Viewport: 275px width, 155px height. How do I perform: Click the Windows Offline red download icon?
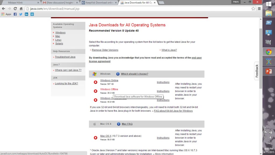pos(95,91)
